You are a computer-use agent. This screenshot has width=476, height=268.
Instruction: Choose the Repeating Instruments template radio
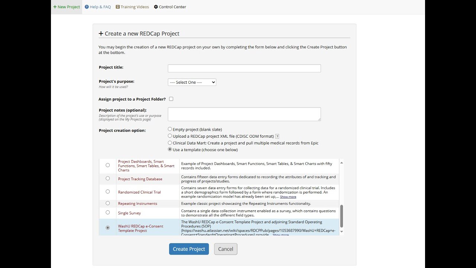[108, 203]
